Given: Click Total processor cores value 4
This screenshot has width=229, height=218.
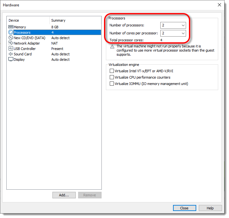Looking at the screenshot, I should coord(161,40).
